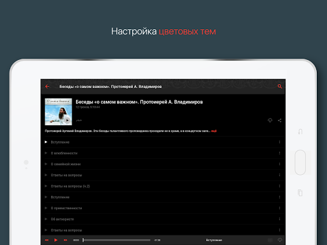The width and height of the screenshot is (327, 245).
Task: Open options menu for 'Об антихристе' track
Action: click(279, 219)
